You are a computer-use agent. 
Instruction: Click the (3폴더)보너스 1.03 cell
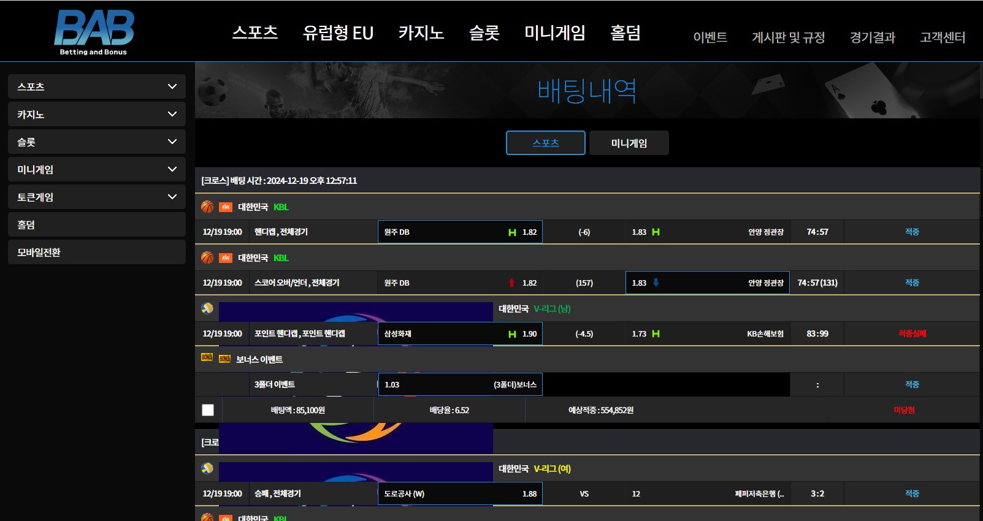tap(460, 384)
